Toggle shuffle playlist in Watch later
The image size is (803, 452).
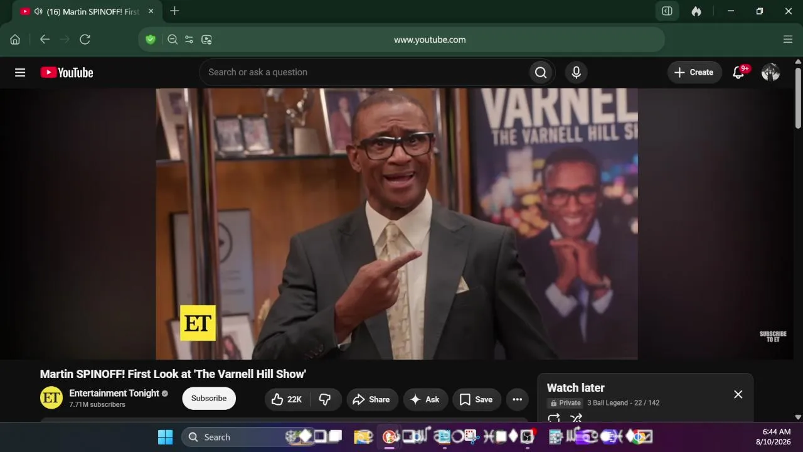[x=576, y=418]
